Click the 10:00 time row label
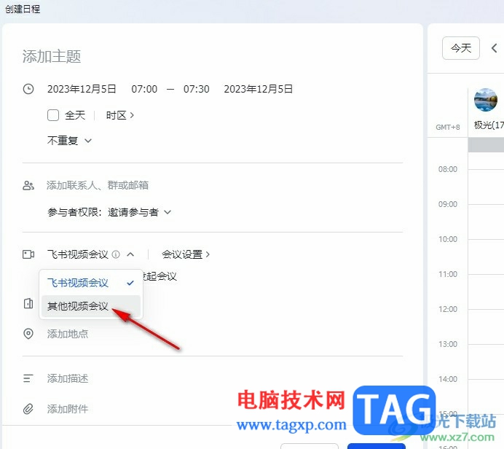This screenshot has width=504, height=449. [448, 239]
